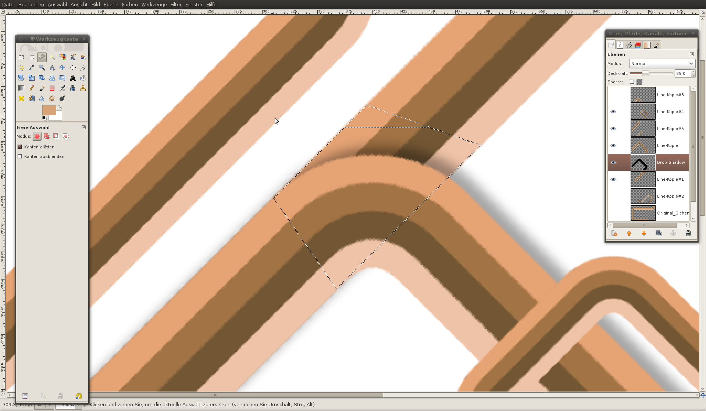Viewport: 706px width, 411px height.
Task: Select the Crop knife tool
Action: click(83, 68)
